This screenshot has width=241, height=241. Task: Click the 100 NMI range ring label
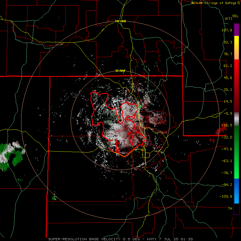(120, 21)
